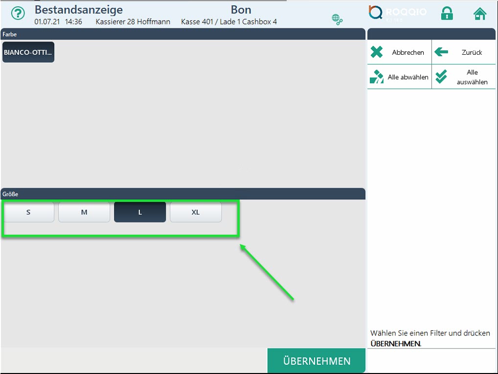
Task: Lock the register with the padlock icon
Action: [447, 14]
